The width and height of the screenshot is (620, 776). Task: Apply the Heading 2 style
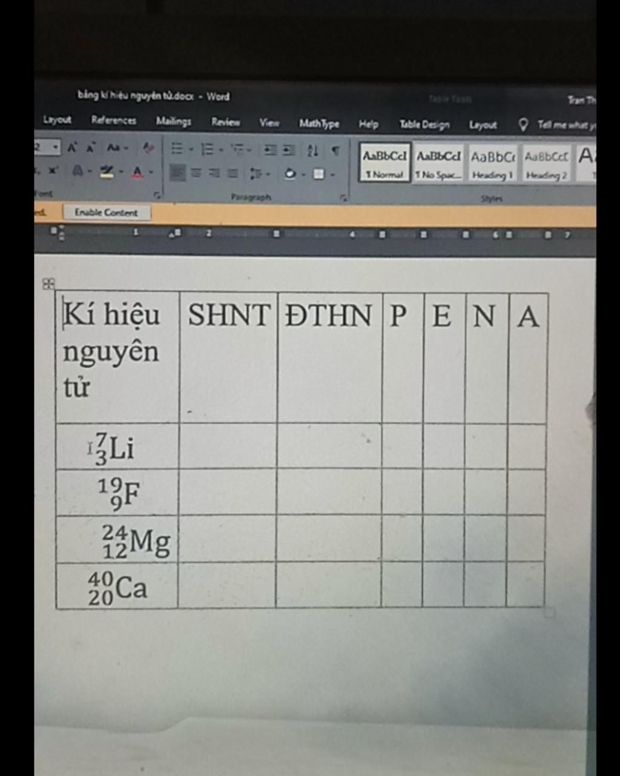pyautogui.click(x=546, y=164)
